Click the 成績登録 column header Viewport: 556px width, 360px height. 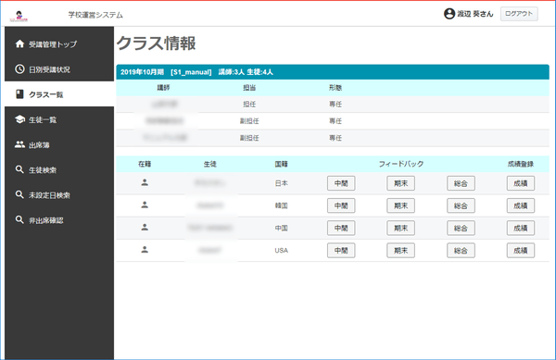click(x=521, y=164)
